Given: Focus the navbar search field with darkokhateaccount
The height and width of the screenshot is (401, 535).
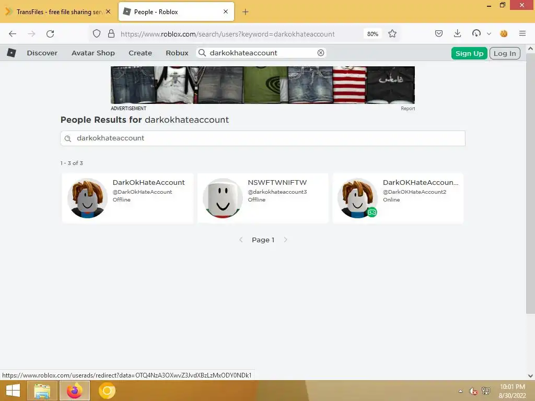Looking at the screenshot, I should click(261, 53).
